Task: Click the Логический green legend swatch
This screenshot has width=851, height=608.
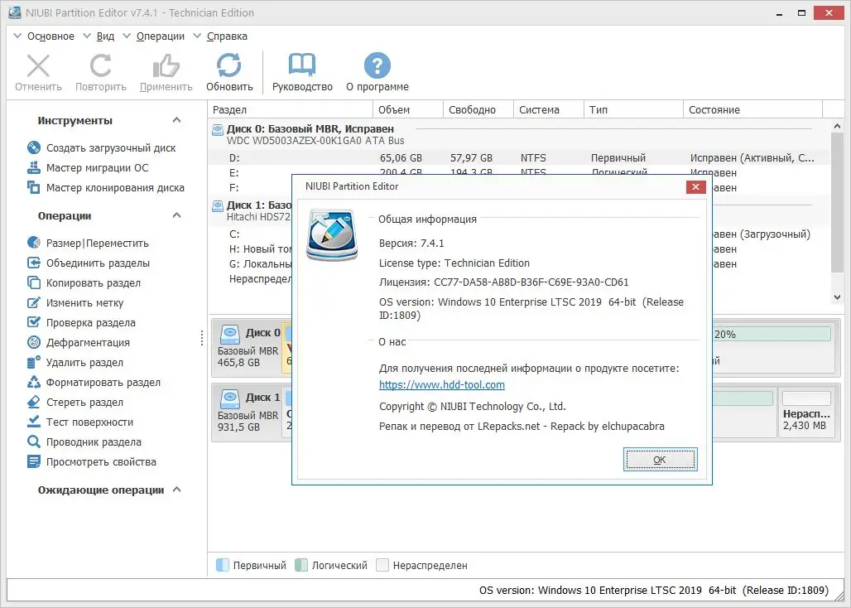Action: coord(301,565)
